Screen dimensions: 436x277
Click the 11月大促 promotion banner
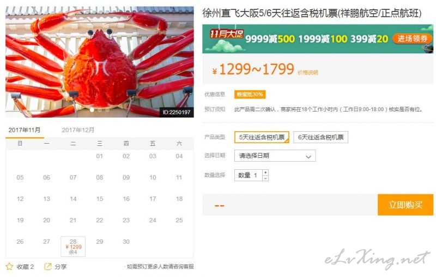(x=318, y=39)
